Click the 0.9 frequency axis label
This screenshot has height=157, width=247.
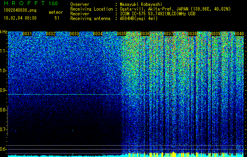tap(3, 90)
